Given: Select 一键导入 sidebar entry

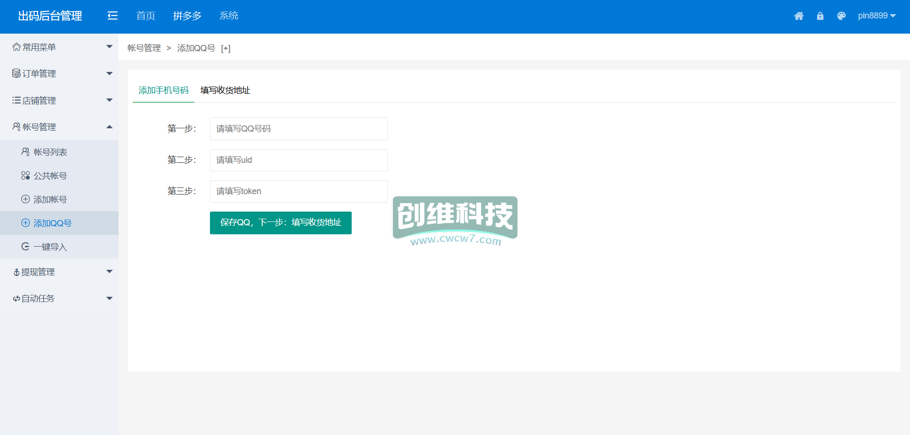Looking at the screenshot, I should pos(50,247).
